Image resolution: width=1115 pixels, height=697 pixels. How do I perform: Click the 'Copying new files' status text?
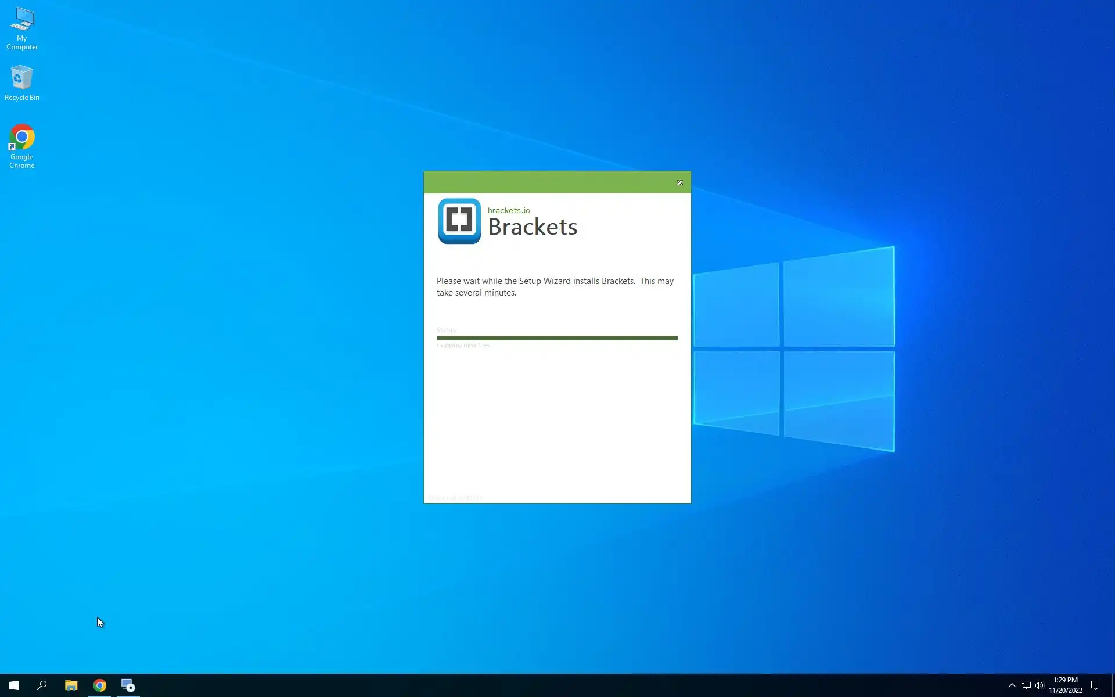click(x=463, y=345)
